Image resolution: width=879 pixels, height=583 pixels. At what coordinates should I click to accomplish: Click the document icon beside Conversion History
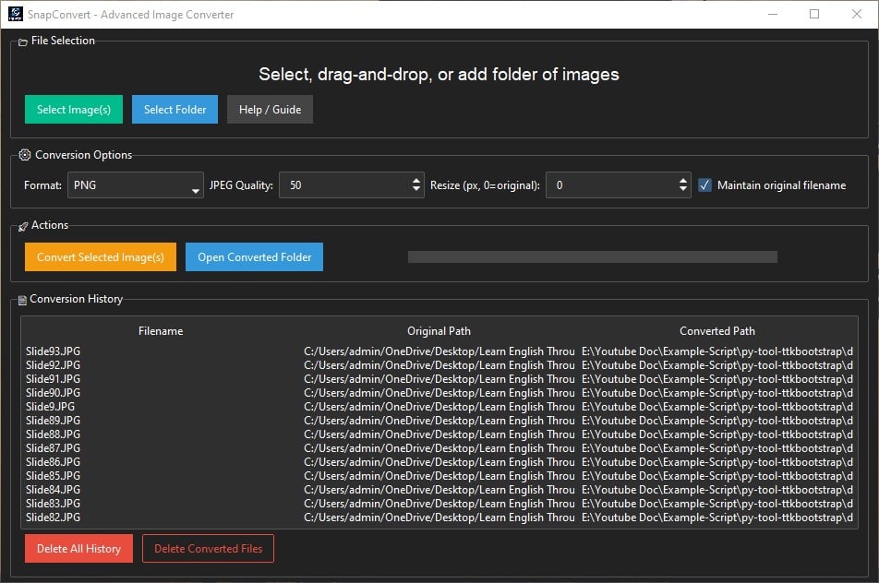click(23, 300)
